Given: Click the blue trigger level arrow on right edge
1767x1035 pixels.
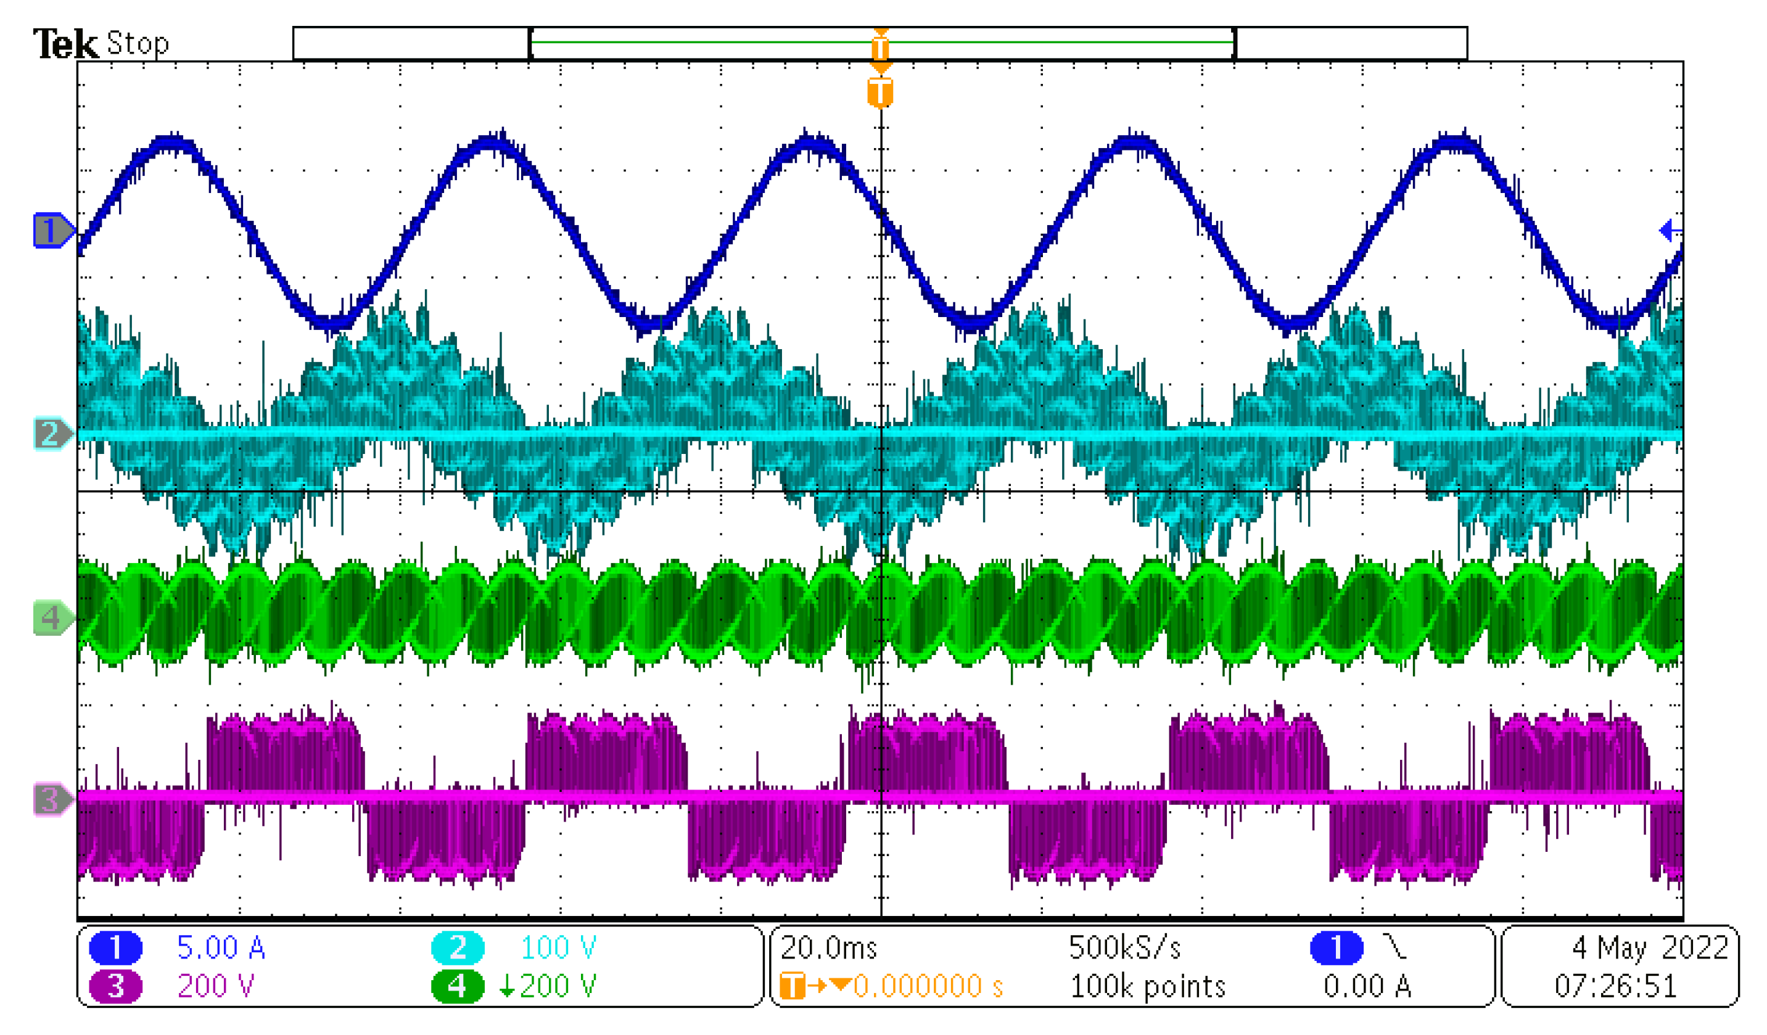Looking at the screenshot, I should 1671,230.
